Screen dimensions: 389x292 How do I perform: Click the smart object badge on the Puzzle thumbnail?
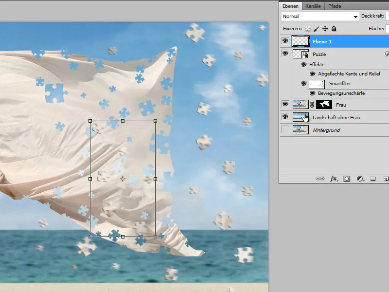[x=305, y=55]
